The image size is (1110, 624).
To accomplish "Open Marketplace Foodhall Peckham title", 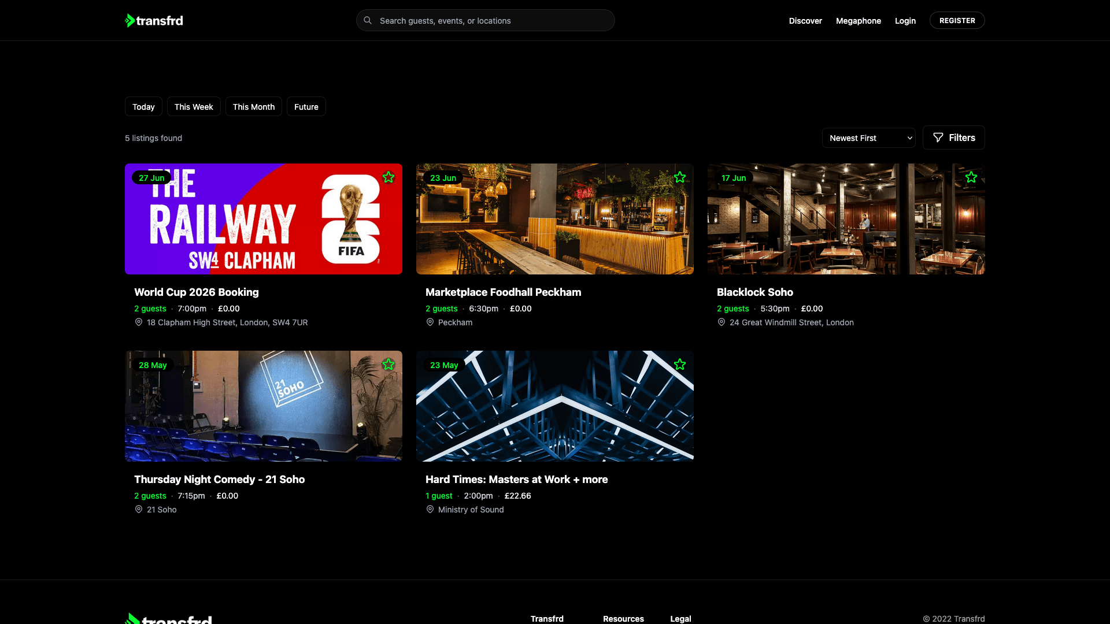I will point(504,292).
